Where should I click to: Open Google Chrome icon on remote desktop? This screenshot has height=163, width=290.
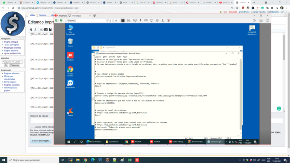pos(70,71)
